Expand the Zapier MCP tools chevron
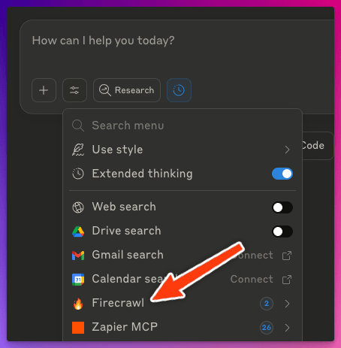Screen dimensions: 341x348 [287, 328]
